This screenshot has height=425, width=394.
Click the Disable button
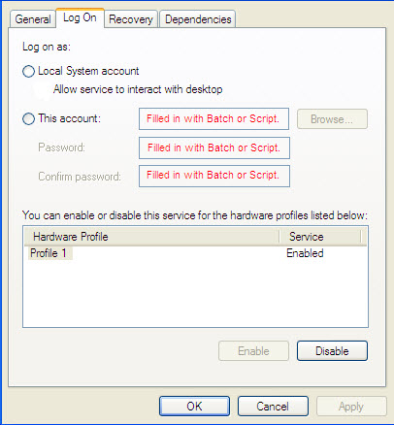click(x=332, y=351)
